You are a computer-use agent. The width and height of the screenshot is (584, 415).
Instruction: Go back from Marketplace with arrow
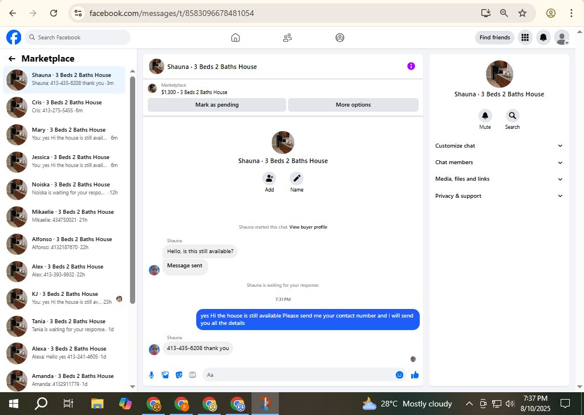[12, 59]
